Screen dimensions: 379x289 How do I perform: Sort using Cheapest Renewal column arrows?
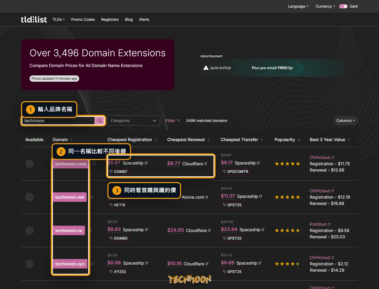coord(208,140)
